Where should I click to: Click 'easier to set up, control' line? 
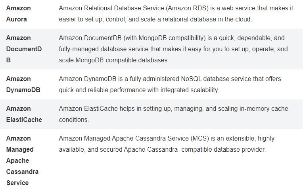coord(155,19)
